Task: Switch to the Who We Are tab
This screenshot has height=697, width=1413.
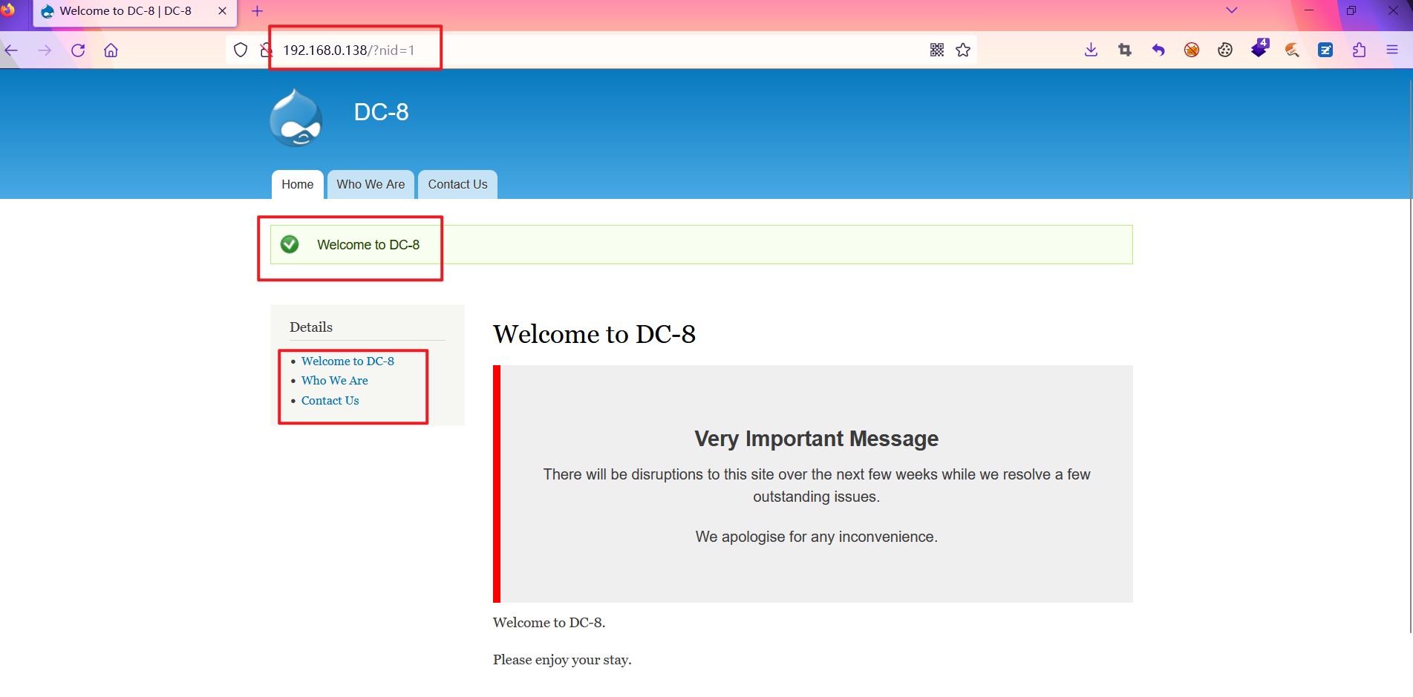Action: tap(370, 184)
